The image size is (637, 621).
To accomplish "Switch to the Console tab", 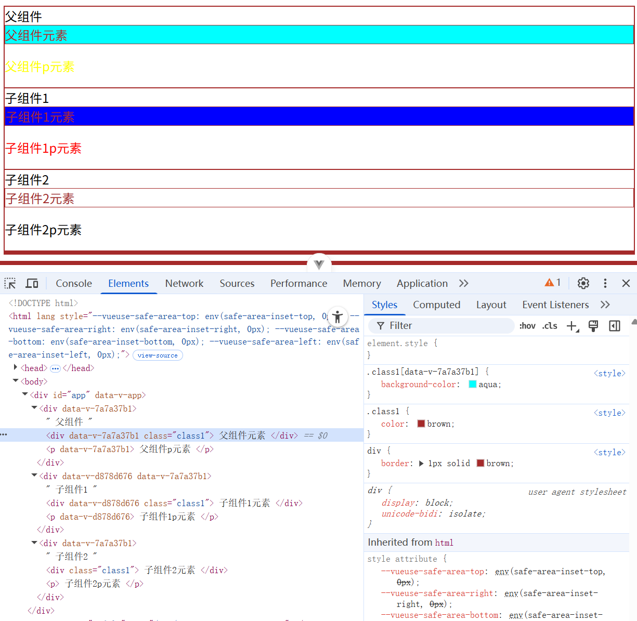I will tap(74, 283).
